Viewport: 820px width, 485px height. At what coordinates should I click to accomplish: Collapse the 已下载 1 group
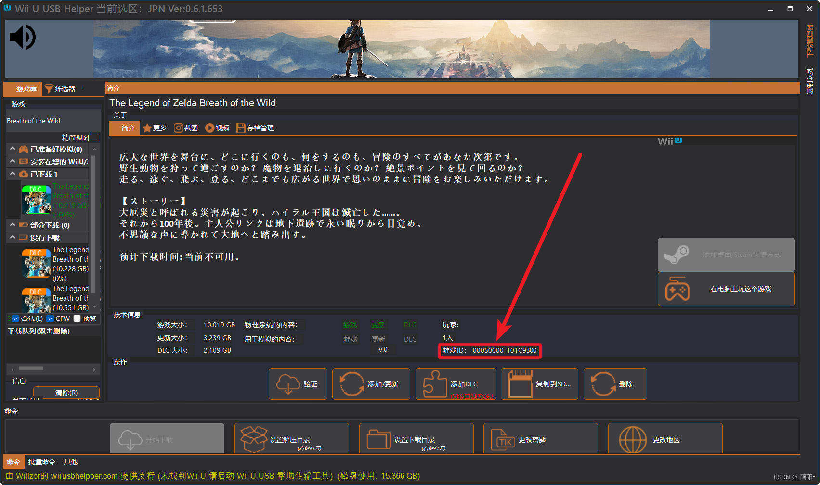(x=13, y=174)
